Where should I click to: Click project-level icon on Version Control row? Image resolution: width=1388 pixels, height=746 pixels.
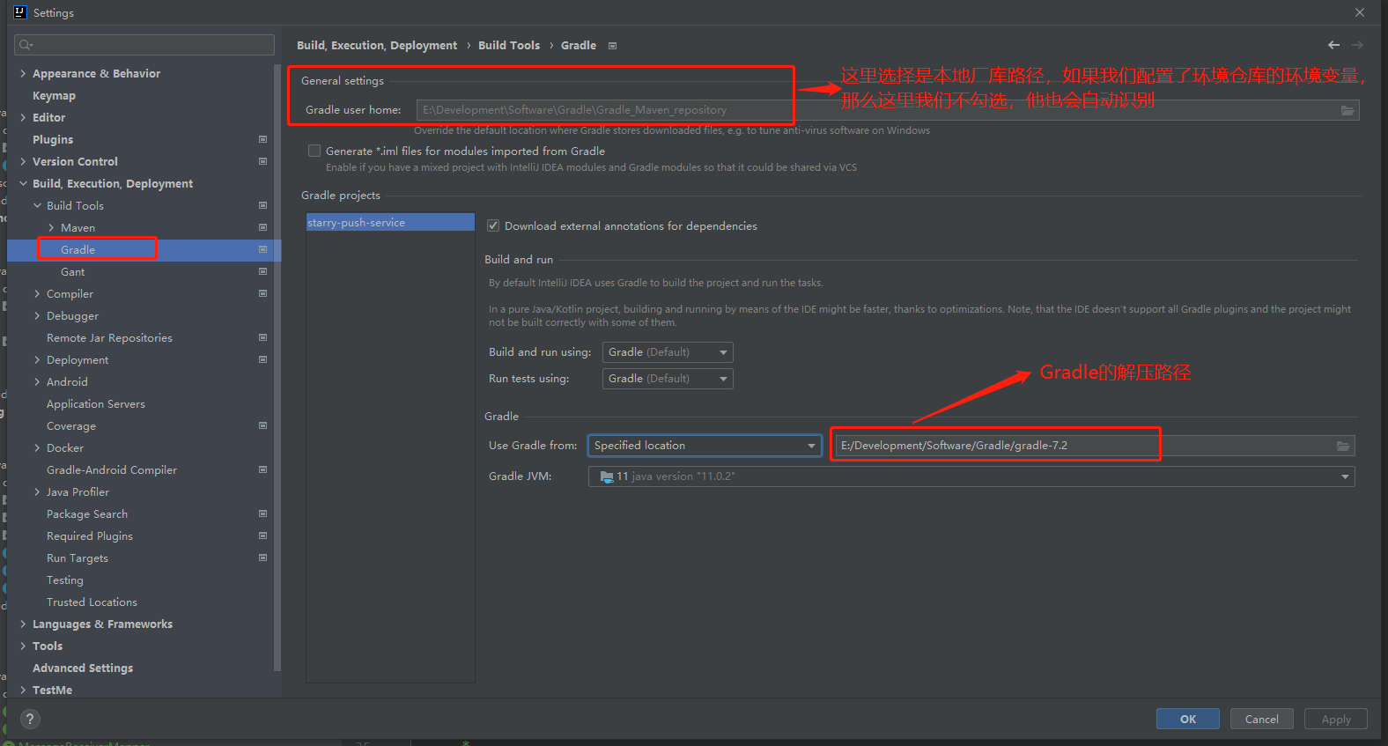click(262, 161)
